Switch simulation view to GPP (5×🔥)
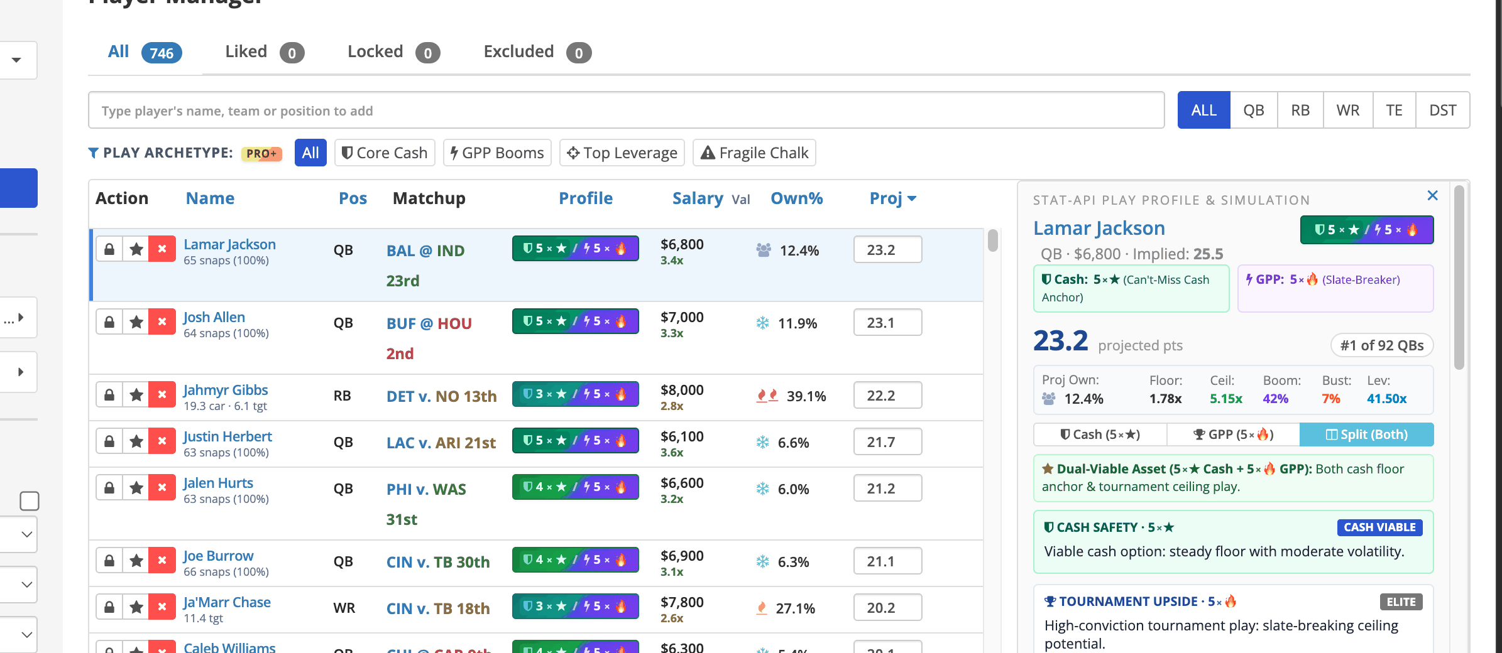 1233,434
